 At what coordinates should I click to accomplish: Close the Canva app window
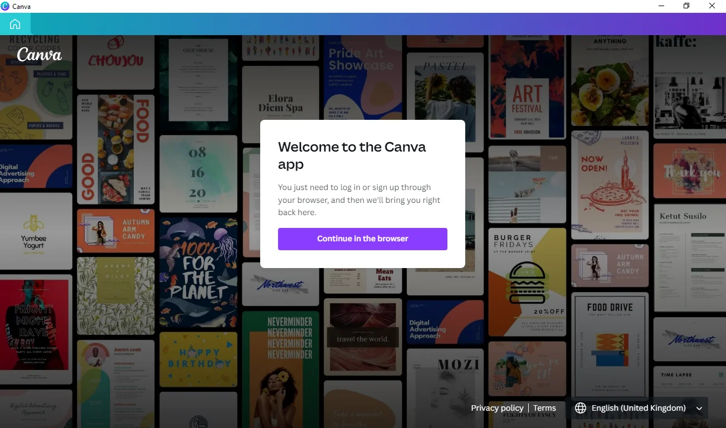pyautogui.click(x=712, y=6)
